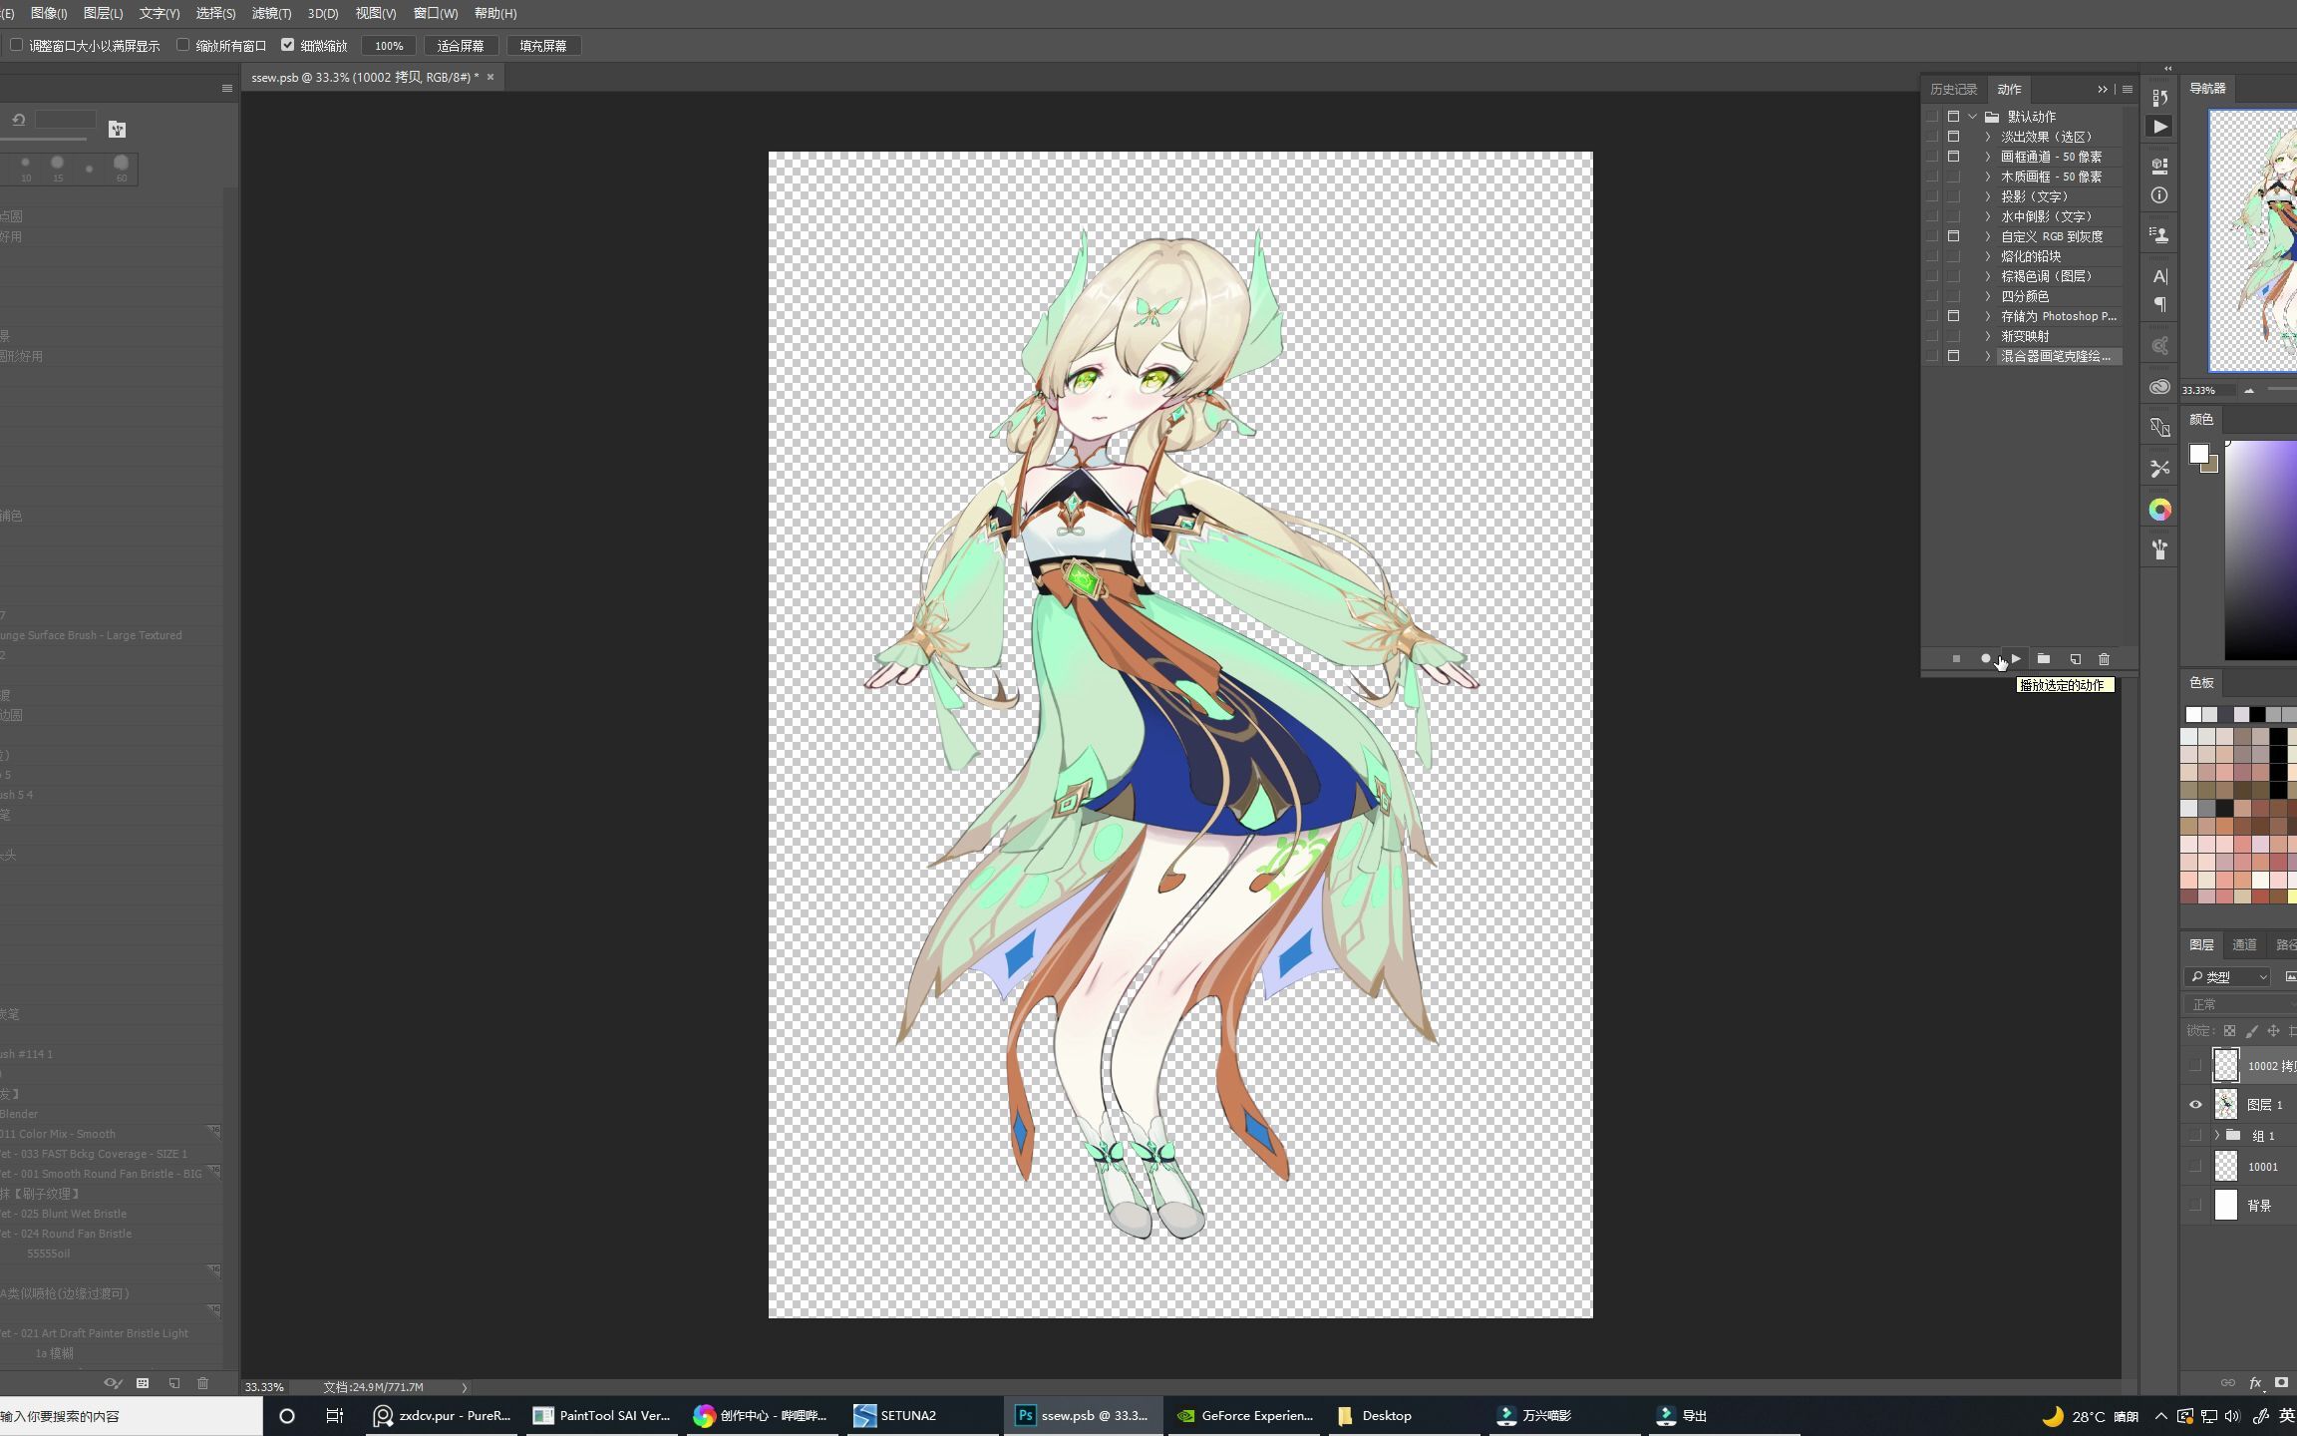This screenshot has width=2297, height=1436.
Task: Expand the 画框通道 - 50 像素 action
Action: coord(1988,157)
